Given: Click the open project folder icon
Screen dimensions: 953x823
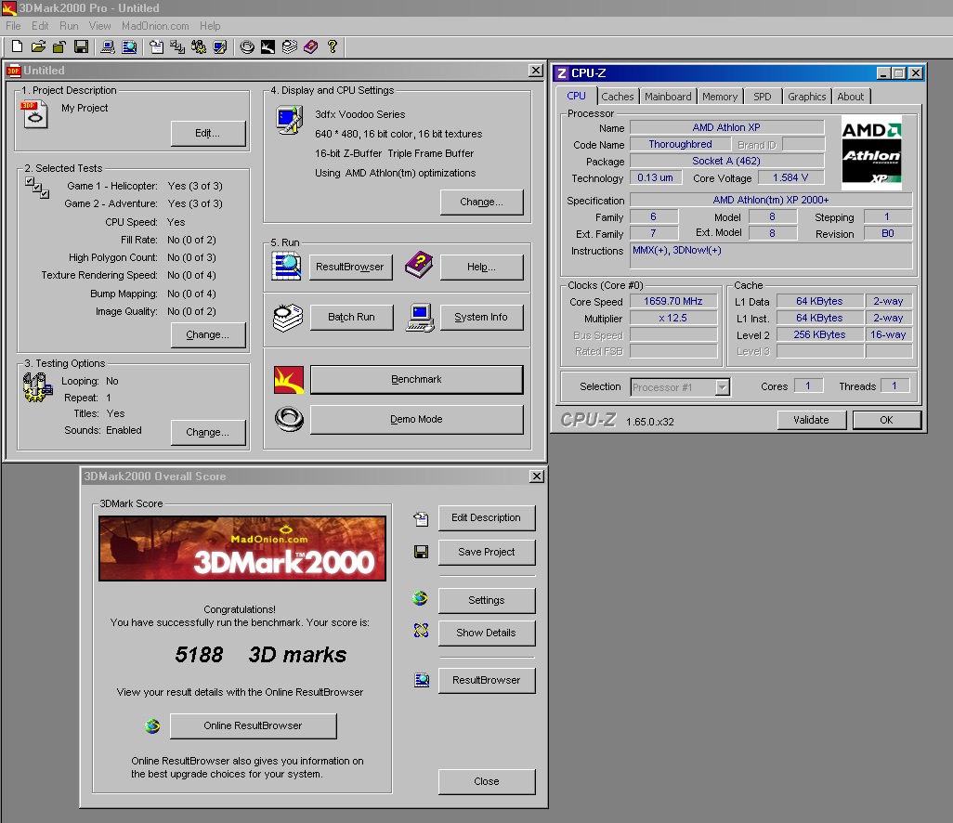Looking at the screenshot, I should pos(38,46).
